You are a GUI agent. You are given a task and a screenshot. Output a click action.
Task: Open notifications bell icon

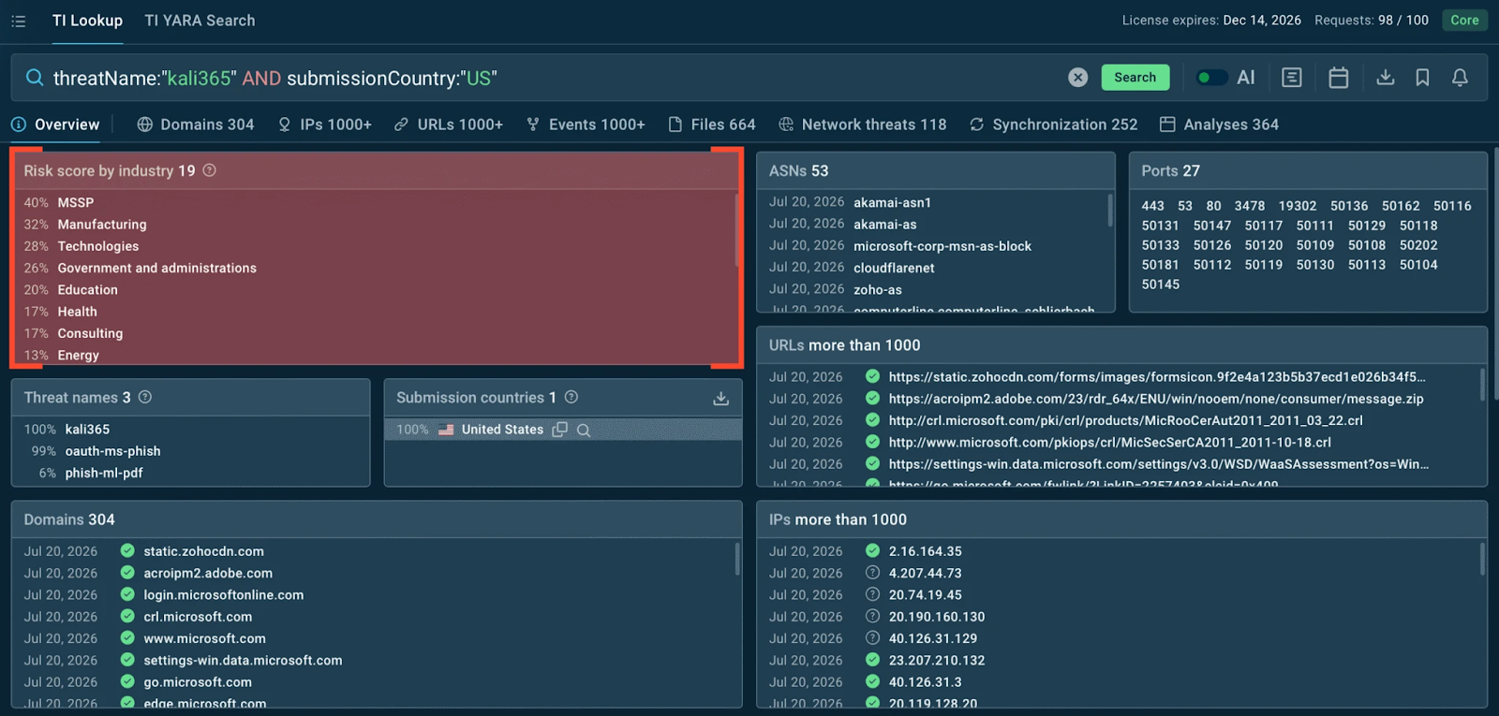coord(1460,78)
